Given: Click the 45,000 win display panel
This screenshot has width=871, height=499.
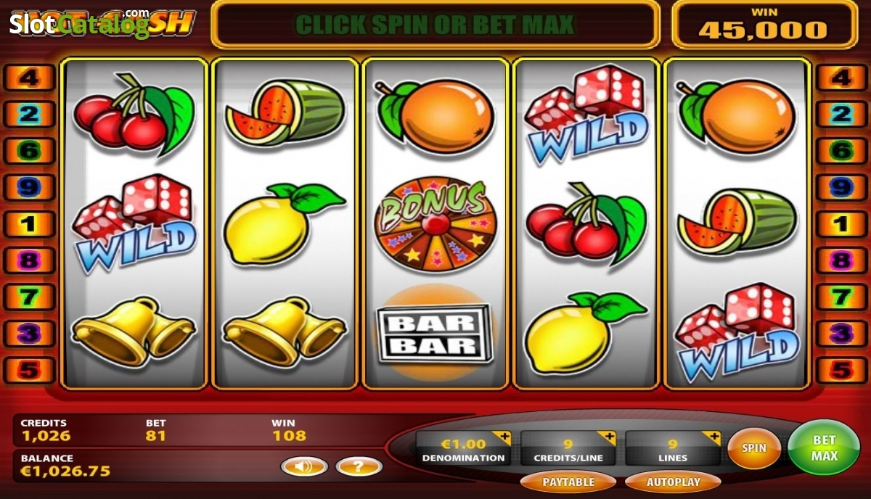Looking at the screenshot, I should pos(764,24).
